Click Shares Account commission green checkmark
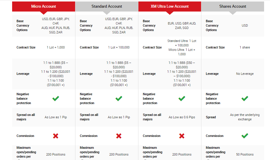The height and width of the screenshot is (160, 270). [x=245, y=136]
